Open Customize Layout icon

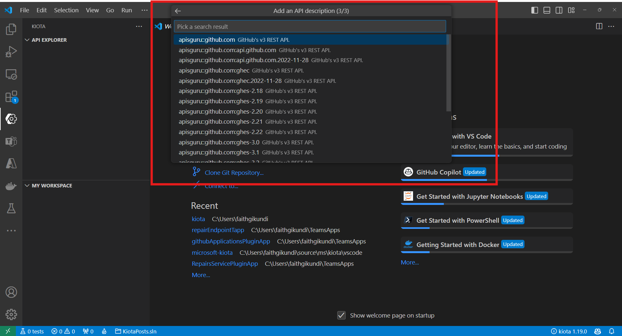pyautogui.click(x=571, y=10)
